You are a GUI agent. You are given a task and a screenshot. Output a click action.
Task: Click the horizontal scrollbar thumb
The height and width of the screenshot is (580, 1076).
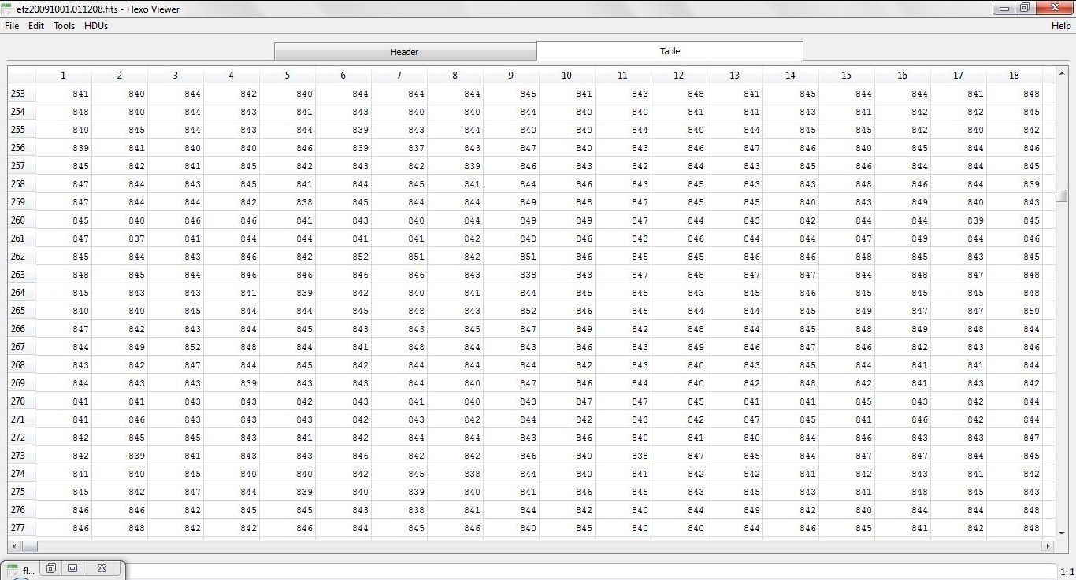[x=29, y=546]
